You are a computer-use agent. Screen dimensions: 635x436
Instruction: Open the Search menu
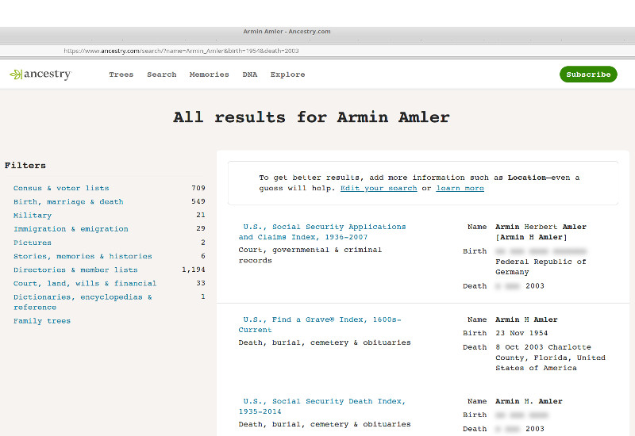click(162, 75)
